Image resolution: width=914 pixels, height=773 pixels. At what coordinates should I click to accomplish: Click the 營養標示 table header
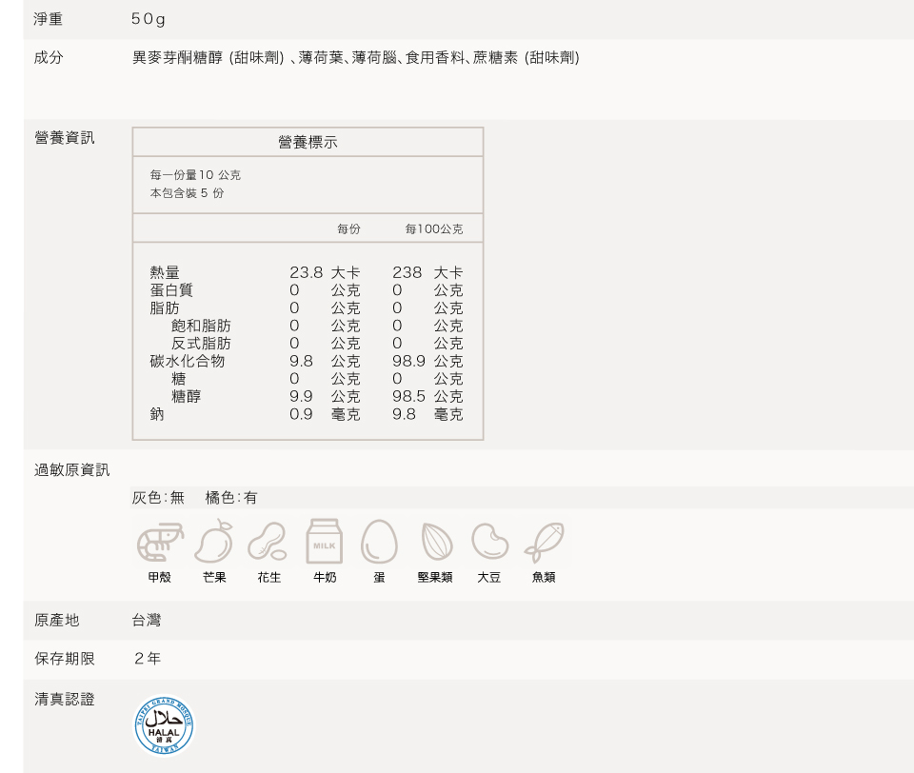point(308,142)
